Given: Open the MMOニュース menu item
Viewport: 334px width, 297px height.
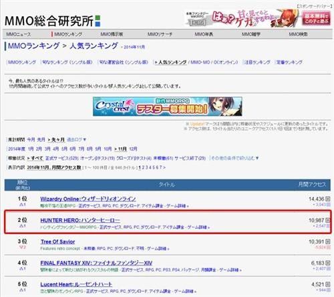Looking at the screenshot, I should pos(19,34).
